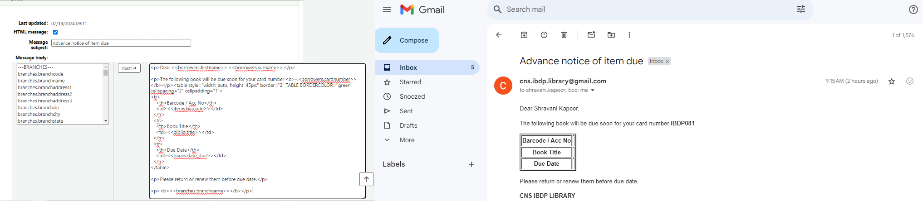Open Gmail main menu hamburger icon
The height and width of the screenshot is (201, 923).
point(387,10)
